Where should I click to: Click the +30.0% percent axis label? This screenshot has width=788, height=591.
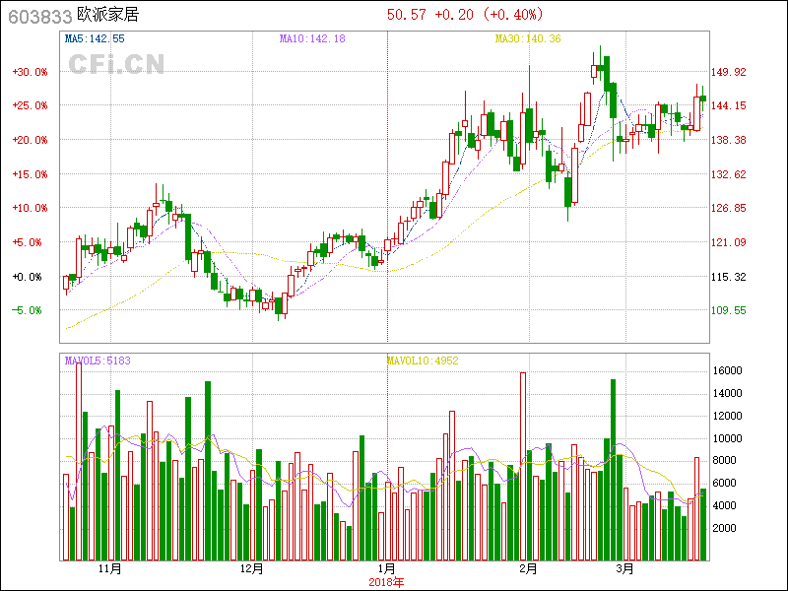pyautogui.click(x=30, y=72)
